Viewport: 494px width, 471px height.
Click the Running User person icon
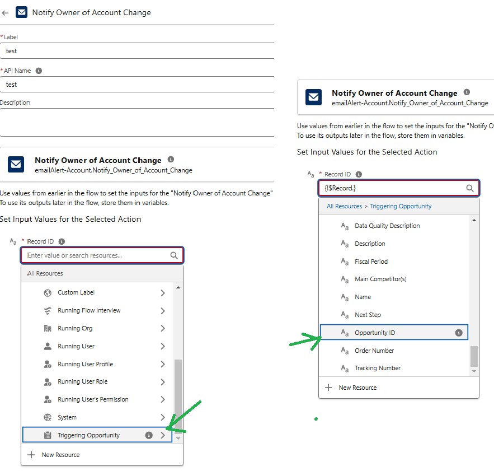coord(48,346)
